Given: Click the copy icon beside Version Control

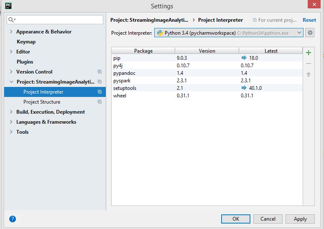Looking at the screenshot, I should [x=99, y=71].
